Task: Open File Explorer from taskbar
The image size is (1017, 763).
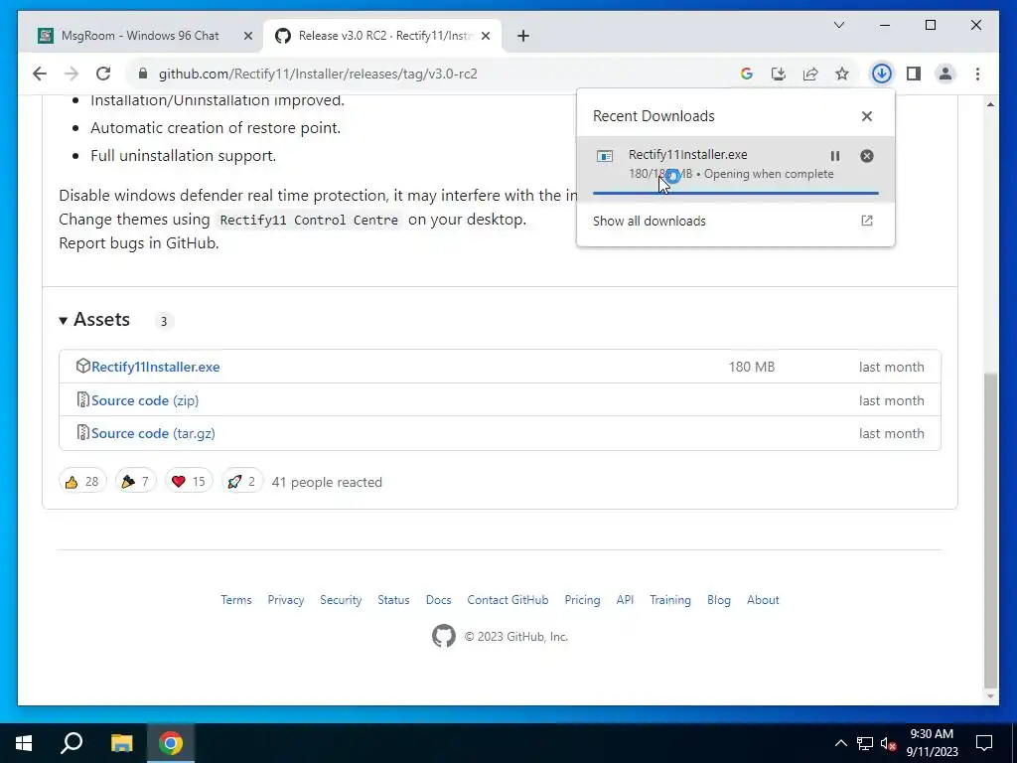Action: (121, 743)
